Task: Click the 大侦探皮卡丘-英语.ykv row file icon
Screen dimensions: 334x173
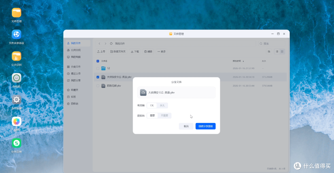Action: (x=103, y=77)
